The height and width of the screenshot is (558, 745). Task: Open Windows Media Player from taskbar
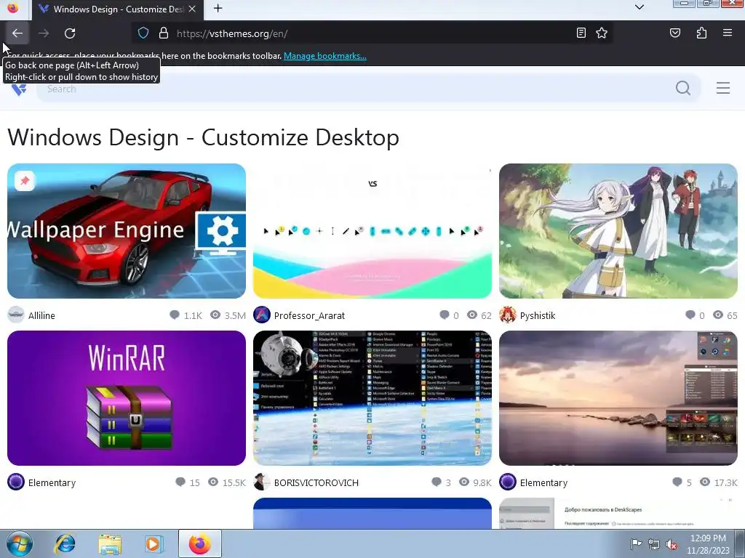[153, 543]
